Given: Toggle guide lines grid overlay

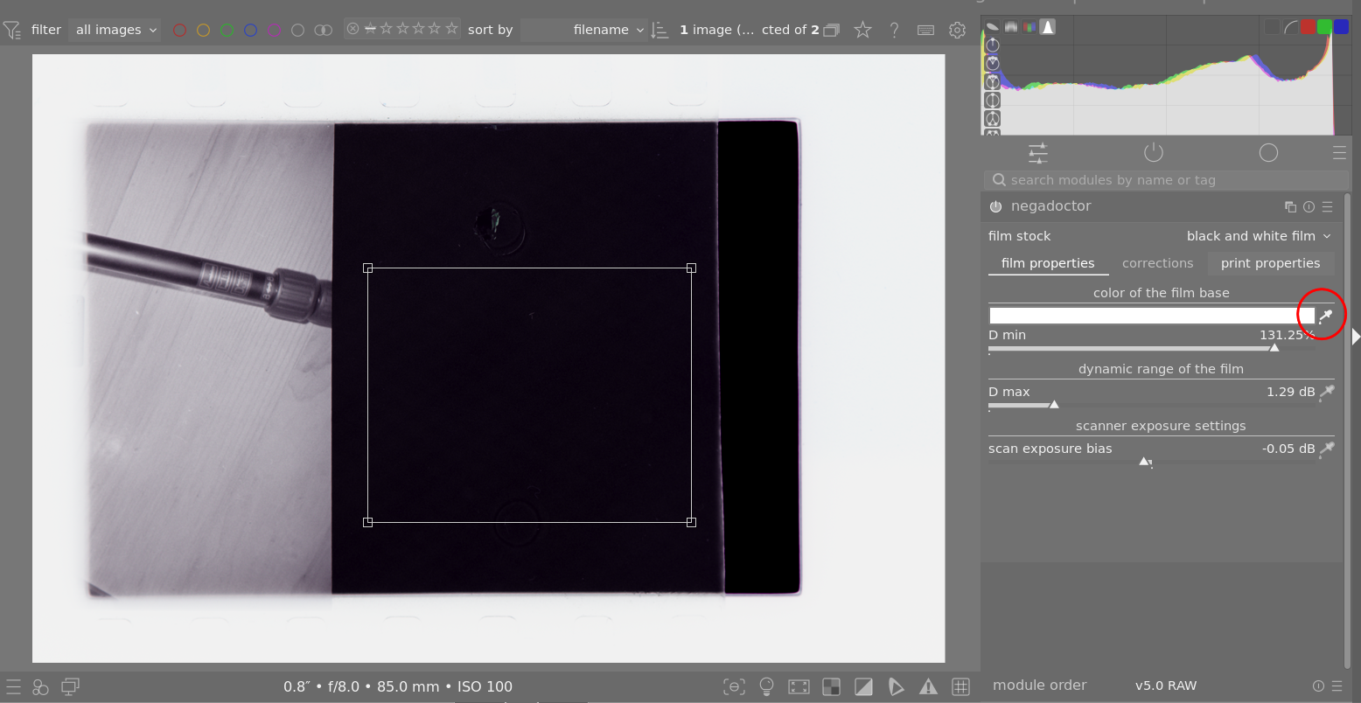Looking at the screenshot, I should click(x=960, y=686).
